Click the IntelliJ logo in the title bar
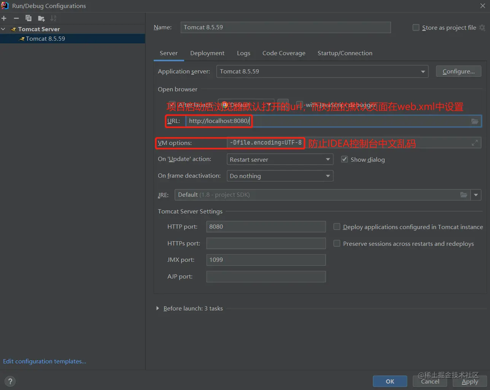490x390 pixels. point(5,6)
